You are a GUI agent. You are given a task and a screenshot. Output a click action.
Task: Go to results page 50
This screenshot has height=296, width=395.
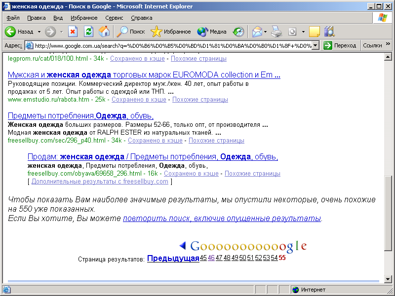click(x=242, y=258)
